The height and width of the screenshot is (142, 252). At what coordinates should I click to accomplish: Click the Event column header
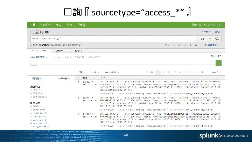103,77
